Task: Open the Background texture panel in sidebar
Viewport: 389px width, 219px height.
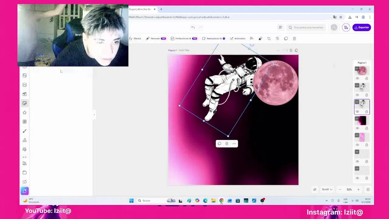Action: (25, 122)
